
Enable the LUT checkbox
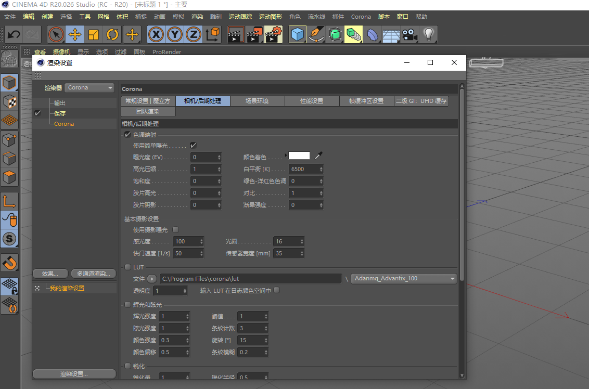click(x=127, y=267)
